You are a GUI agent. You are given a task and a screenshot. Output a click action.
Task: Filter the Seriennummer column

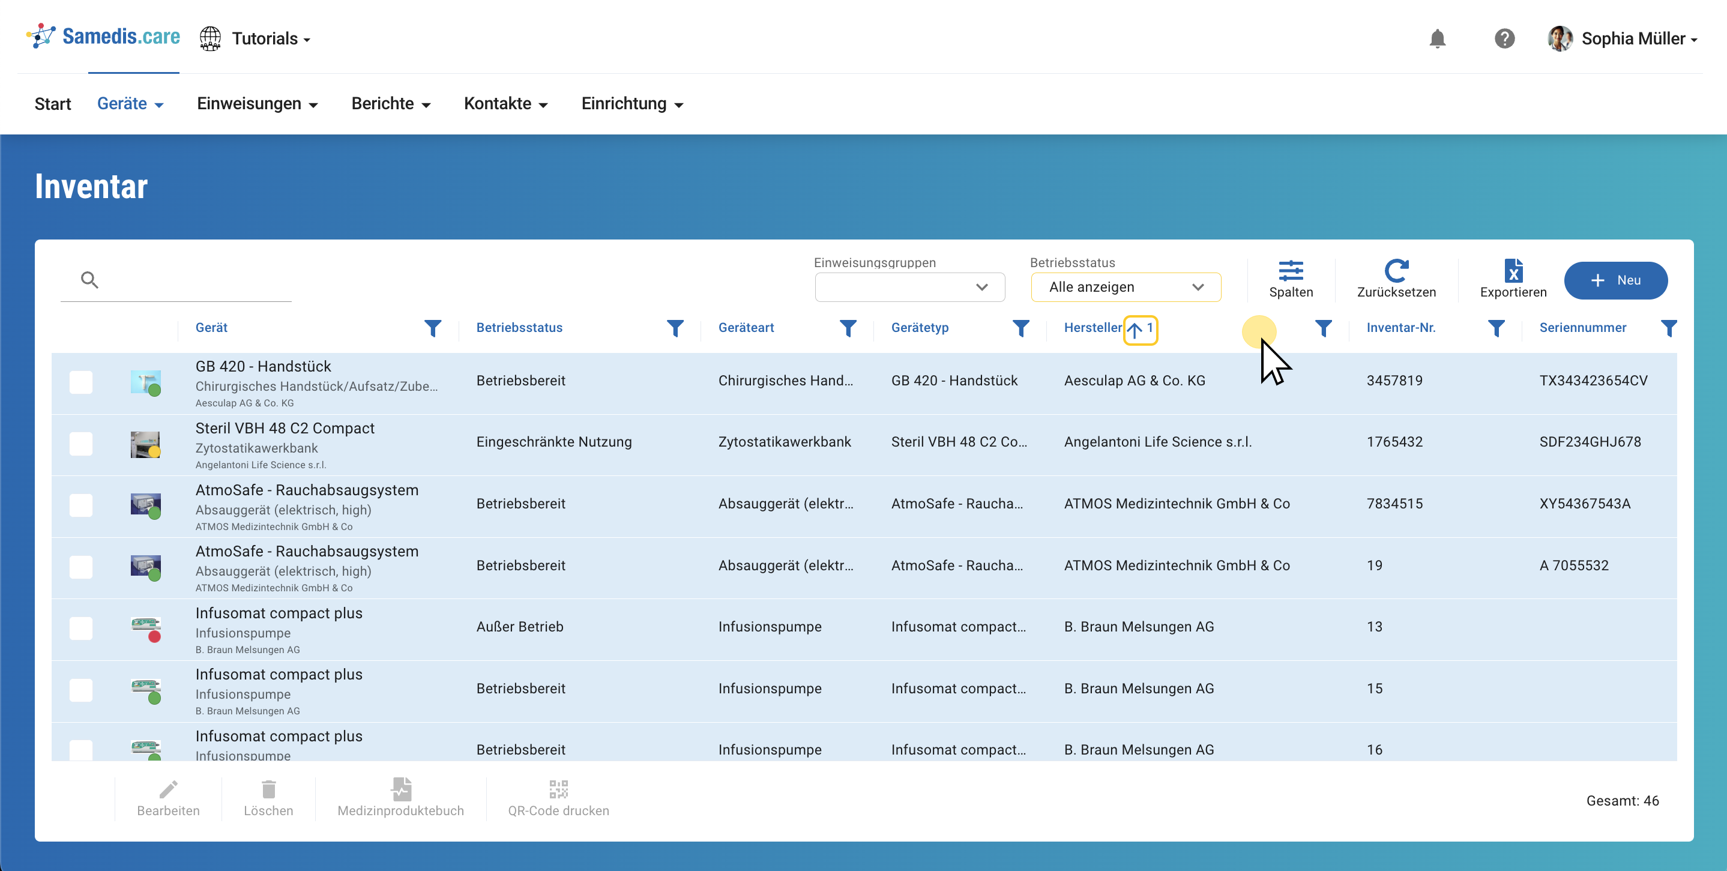[x=1668, y=328]
